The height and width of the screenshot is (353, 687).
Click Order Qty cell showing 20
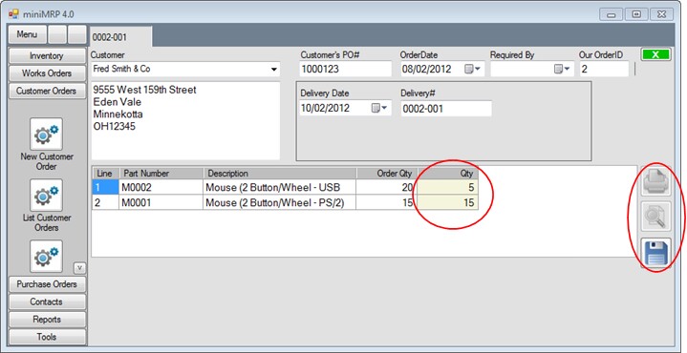tap(387, 188)
